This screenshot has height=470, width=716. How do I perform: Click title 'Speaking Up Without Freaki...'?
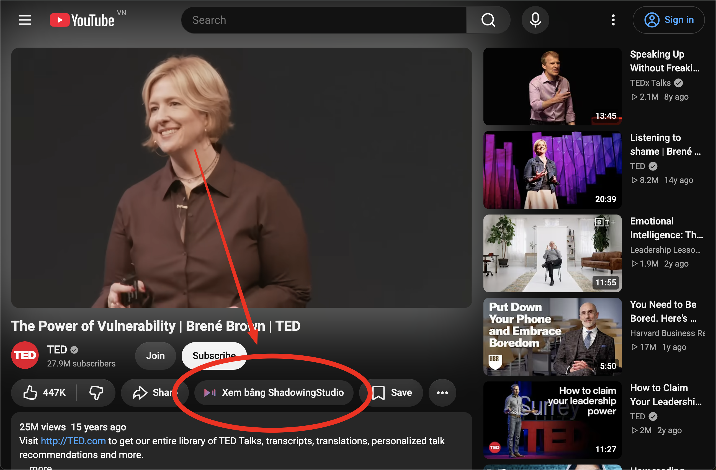664,61
